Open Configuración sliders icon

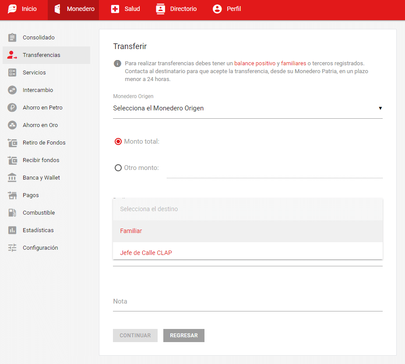click(12, 248)
